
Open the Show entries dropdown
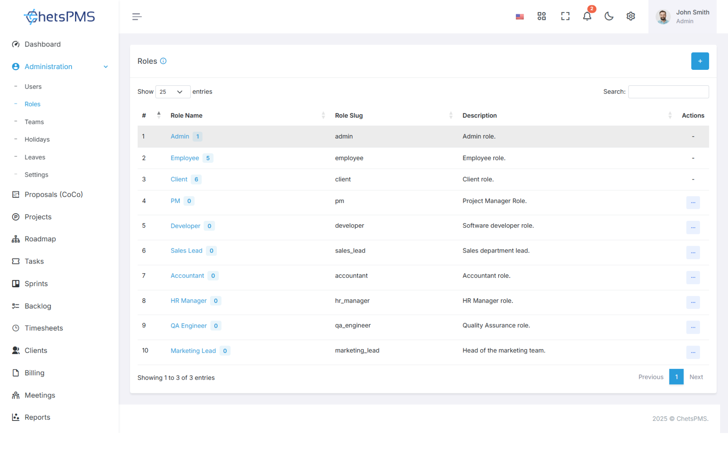tap(172, 92)
